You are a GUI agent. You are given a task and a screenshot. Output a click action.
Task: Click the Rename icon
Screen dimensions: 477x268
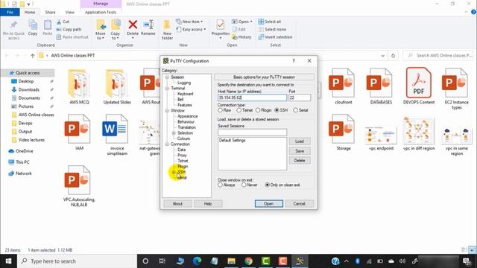point(148,25)
